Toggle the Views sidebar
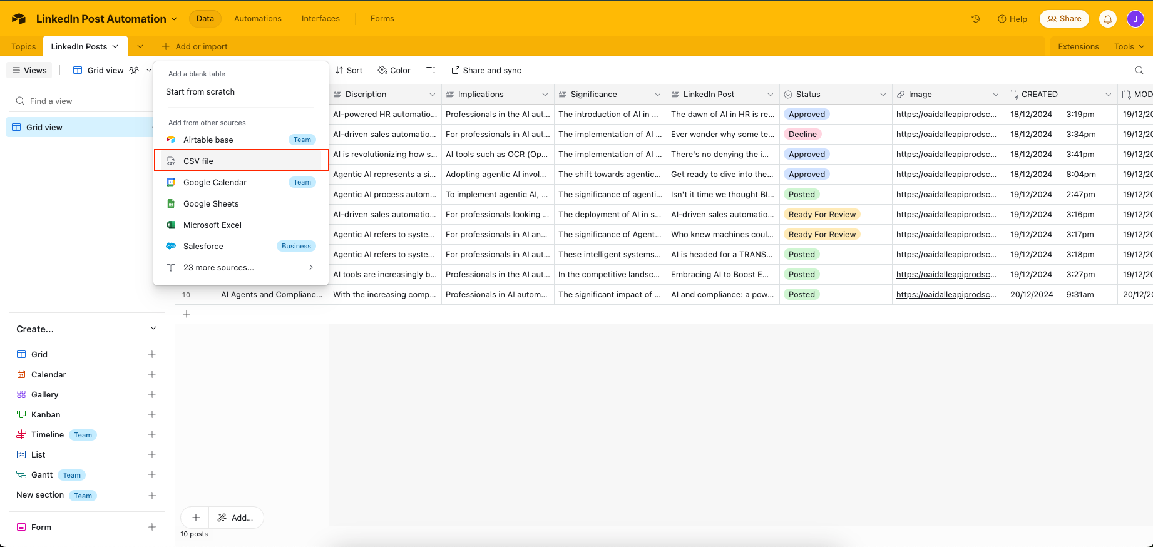Viewport: 1153px width, 547px height. [29, 70]
